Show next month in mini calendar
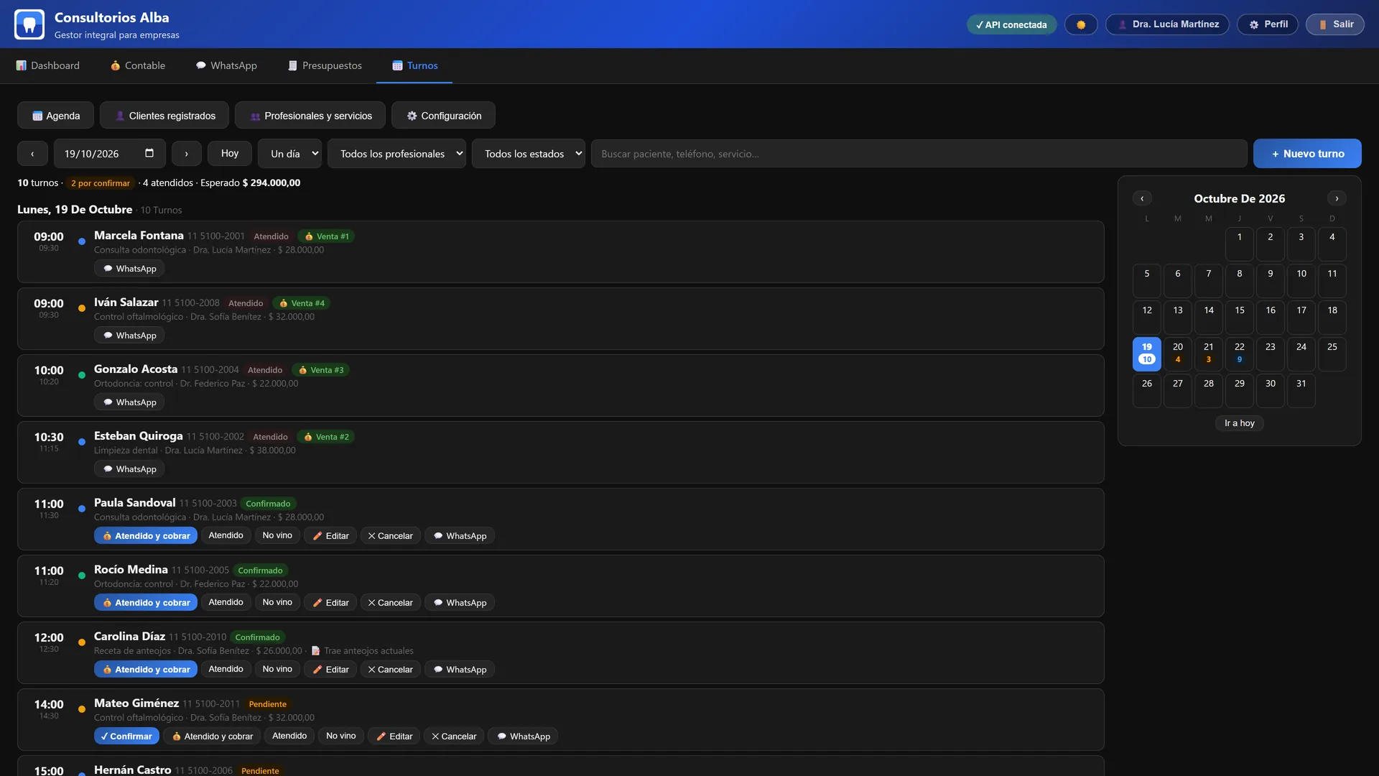1379x776 pixels. click(1337, 198)
